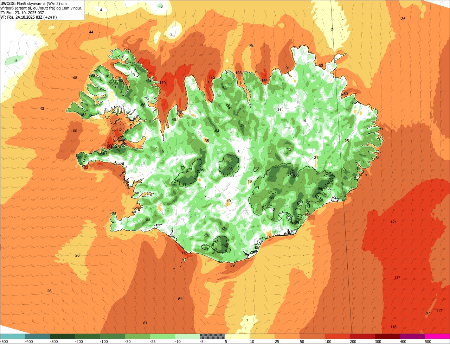Click the pale yellow 5 to 10 legend swatch
Screen dimensions: 450x344
(x=237, y=336)
